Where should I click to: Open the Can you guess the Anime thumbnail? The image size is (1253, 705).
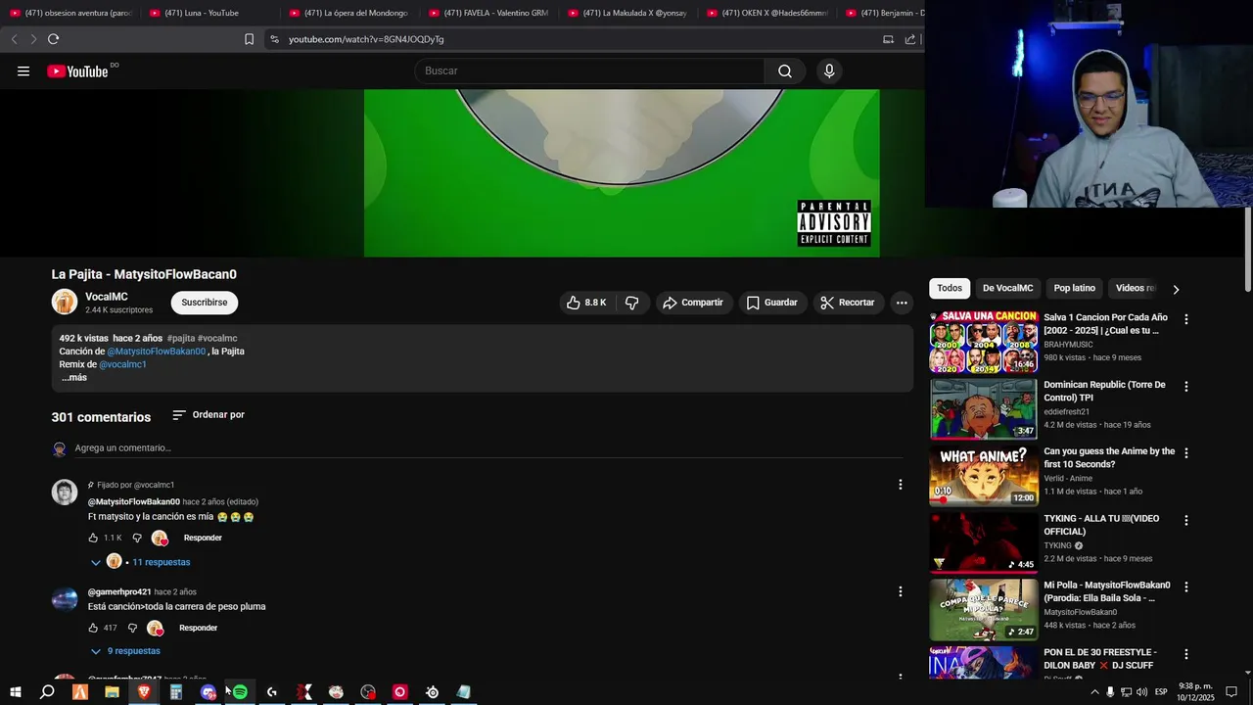[x=983, y=476]
